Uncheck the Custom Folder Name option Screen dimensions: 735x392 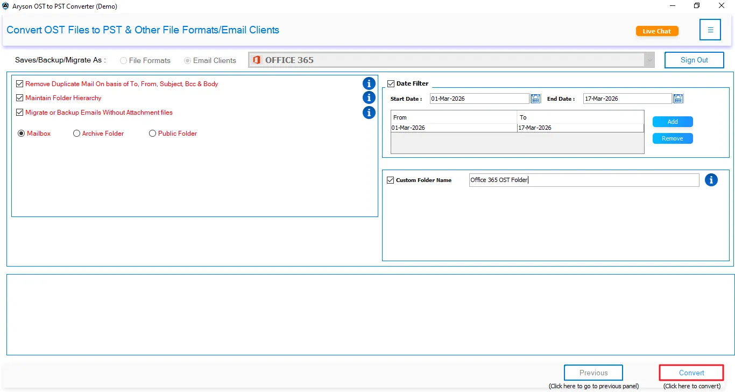pyautogui.click(x=391, y=180)
